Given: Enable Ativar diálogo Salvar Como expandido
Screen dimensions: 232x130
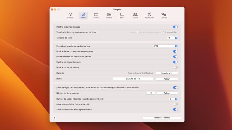Looking at the screenshot, I should click(x=175, y=104).
